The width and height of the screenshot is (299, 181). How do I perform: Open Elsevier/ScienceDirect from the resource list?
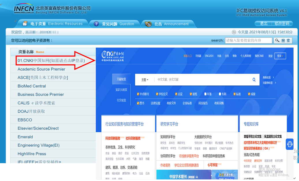coord(38,128)
